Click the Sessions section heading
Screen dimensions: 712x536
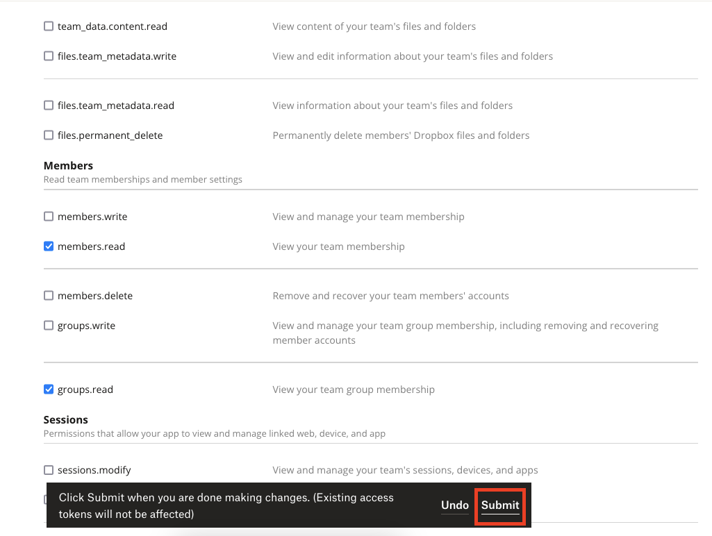click(x=66, y=419)
